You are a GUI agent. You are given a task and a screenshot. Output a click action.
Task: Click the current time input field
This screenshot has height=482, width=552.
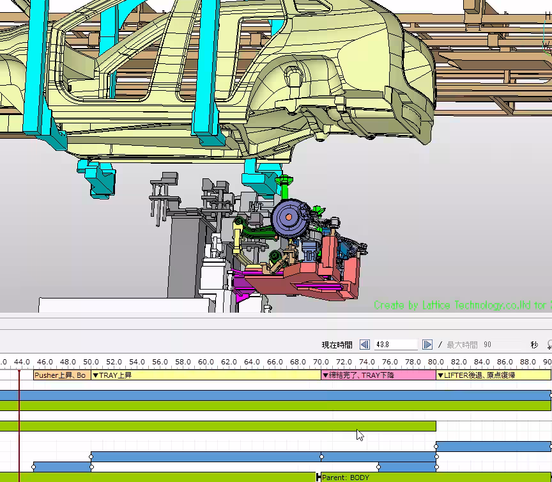point(395,345)
